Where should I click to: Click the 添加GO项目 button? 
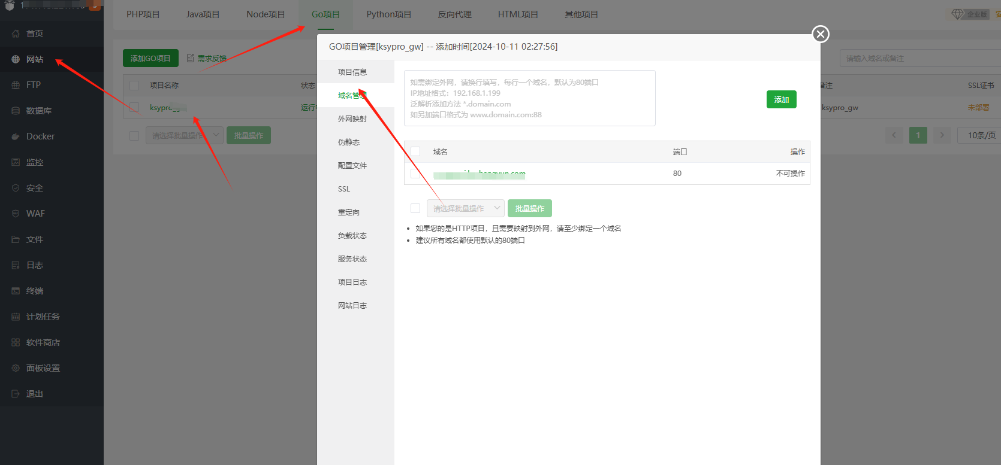coord(150,58)
